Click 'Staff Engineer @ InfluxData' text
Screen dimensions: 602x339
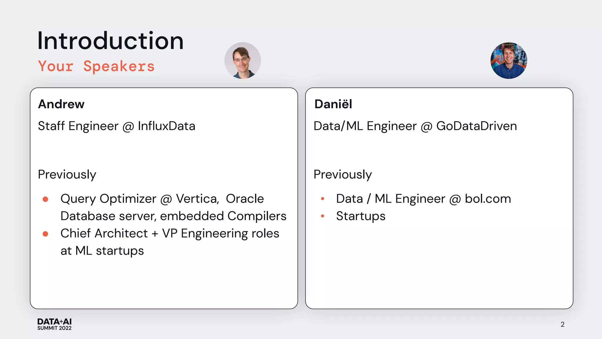(x=116, y=126)
